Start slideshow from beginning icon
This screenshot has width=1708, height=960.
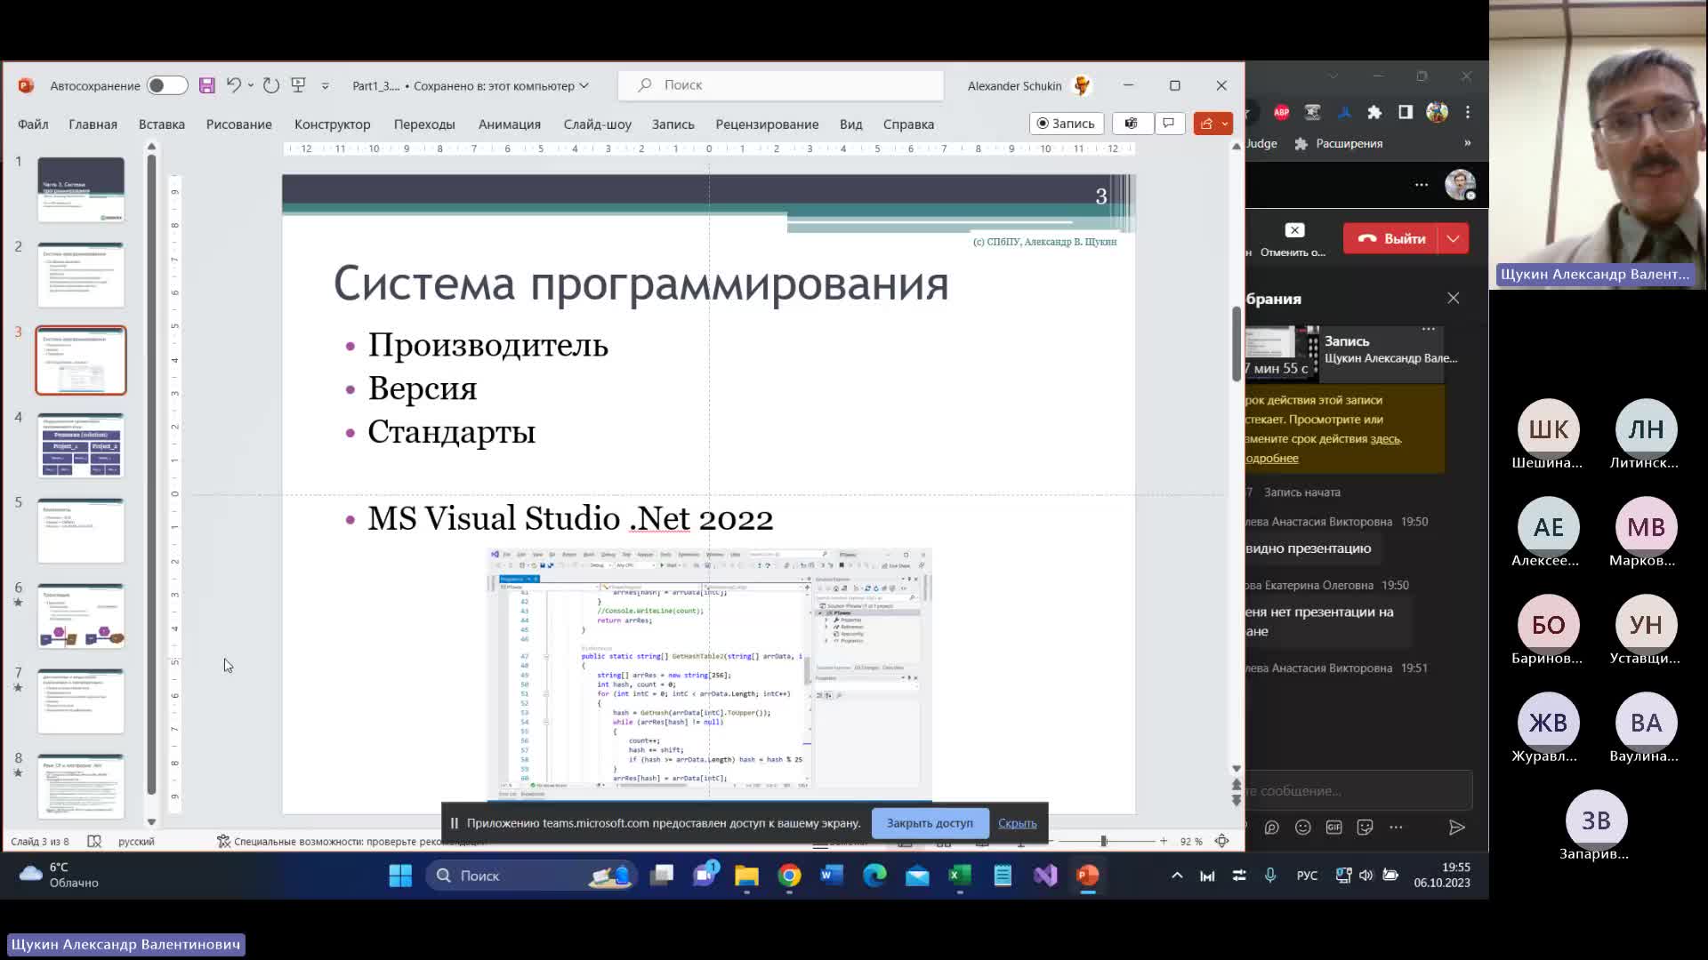299,85
